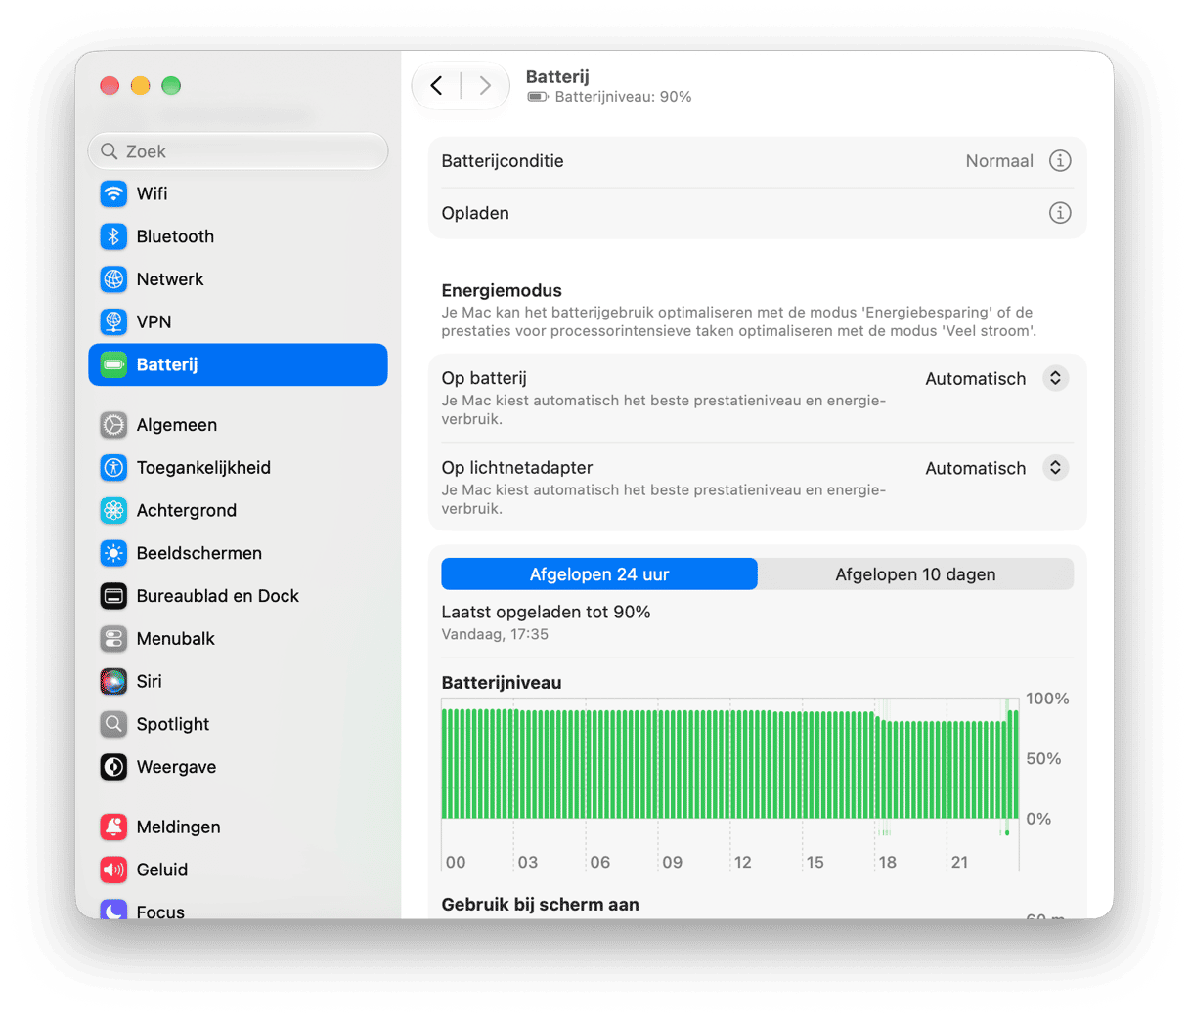Click the magnifier icon in the Zoek field
The width and height of the screenshot is (1189, 1018).
click(110, 151)
